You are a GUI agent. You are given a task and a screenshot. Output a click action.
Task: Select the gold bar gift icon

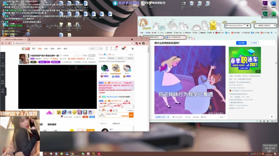click(74, 112)
